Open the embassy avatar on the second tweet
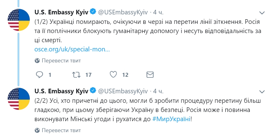 coord(19,99)
